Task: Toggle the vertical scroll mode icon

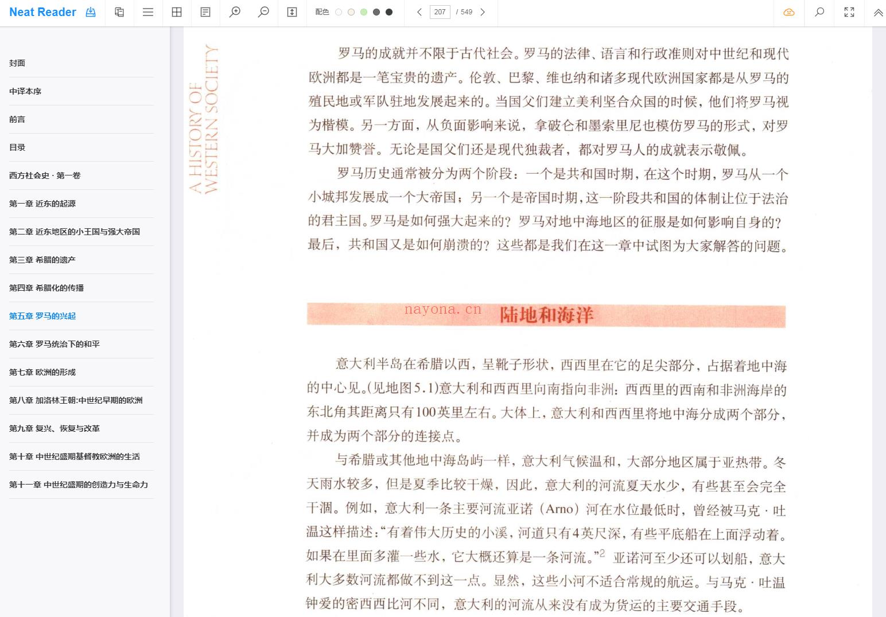Action: 292,12
